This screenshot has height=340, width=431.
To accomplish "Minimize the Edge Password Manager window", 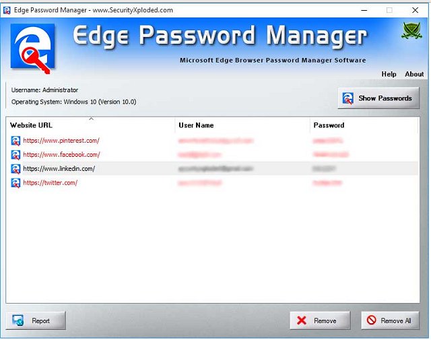I will pyautogui.click(x=364, y=11).
